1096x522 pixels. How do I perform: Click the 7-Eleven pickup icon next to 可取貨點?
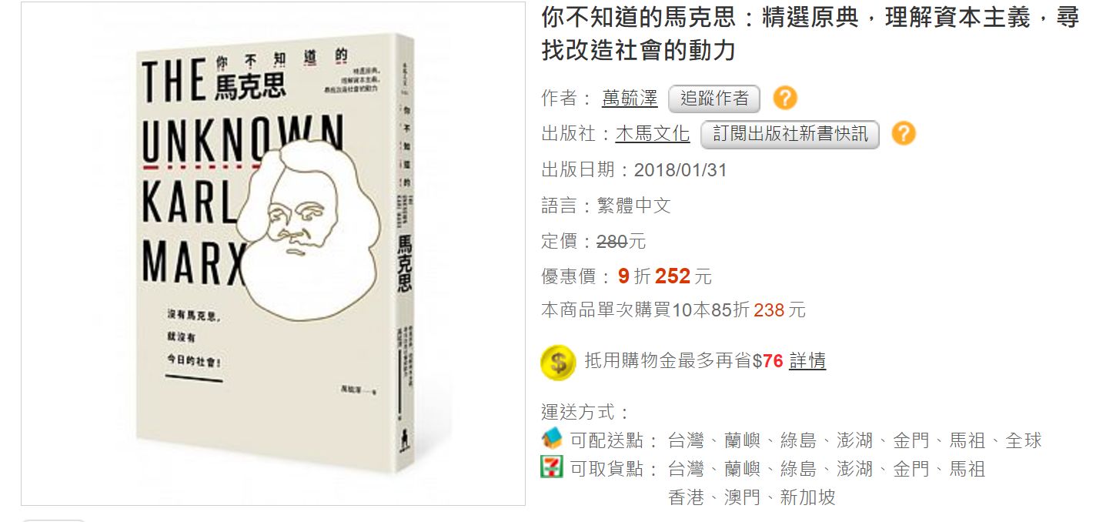pyautogui.click(x=552, y=467)
